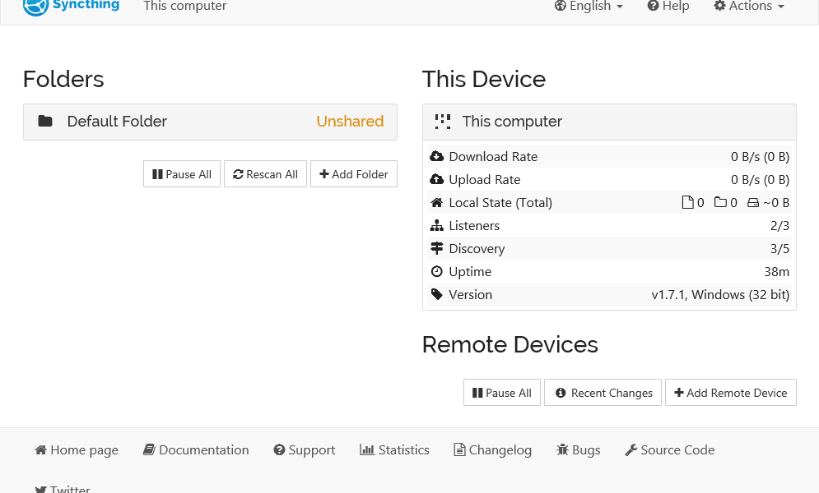Click the Discovery signpost icon

click(x=437, y=249)
